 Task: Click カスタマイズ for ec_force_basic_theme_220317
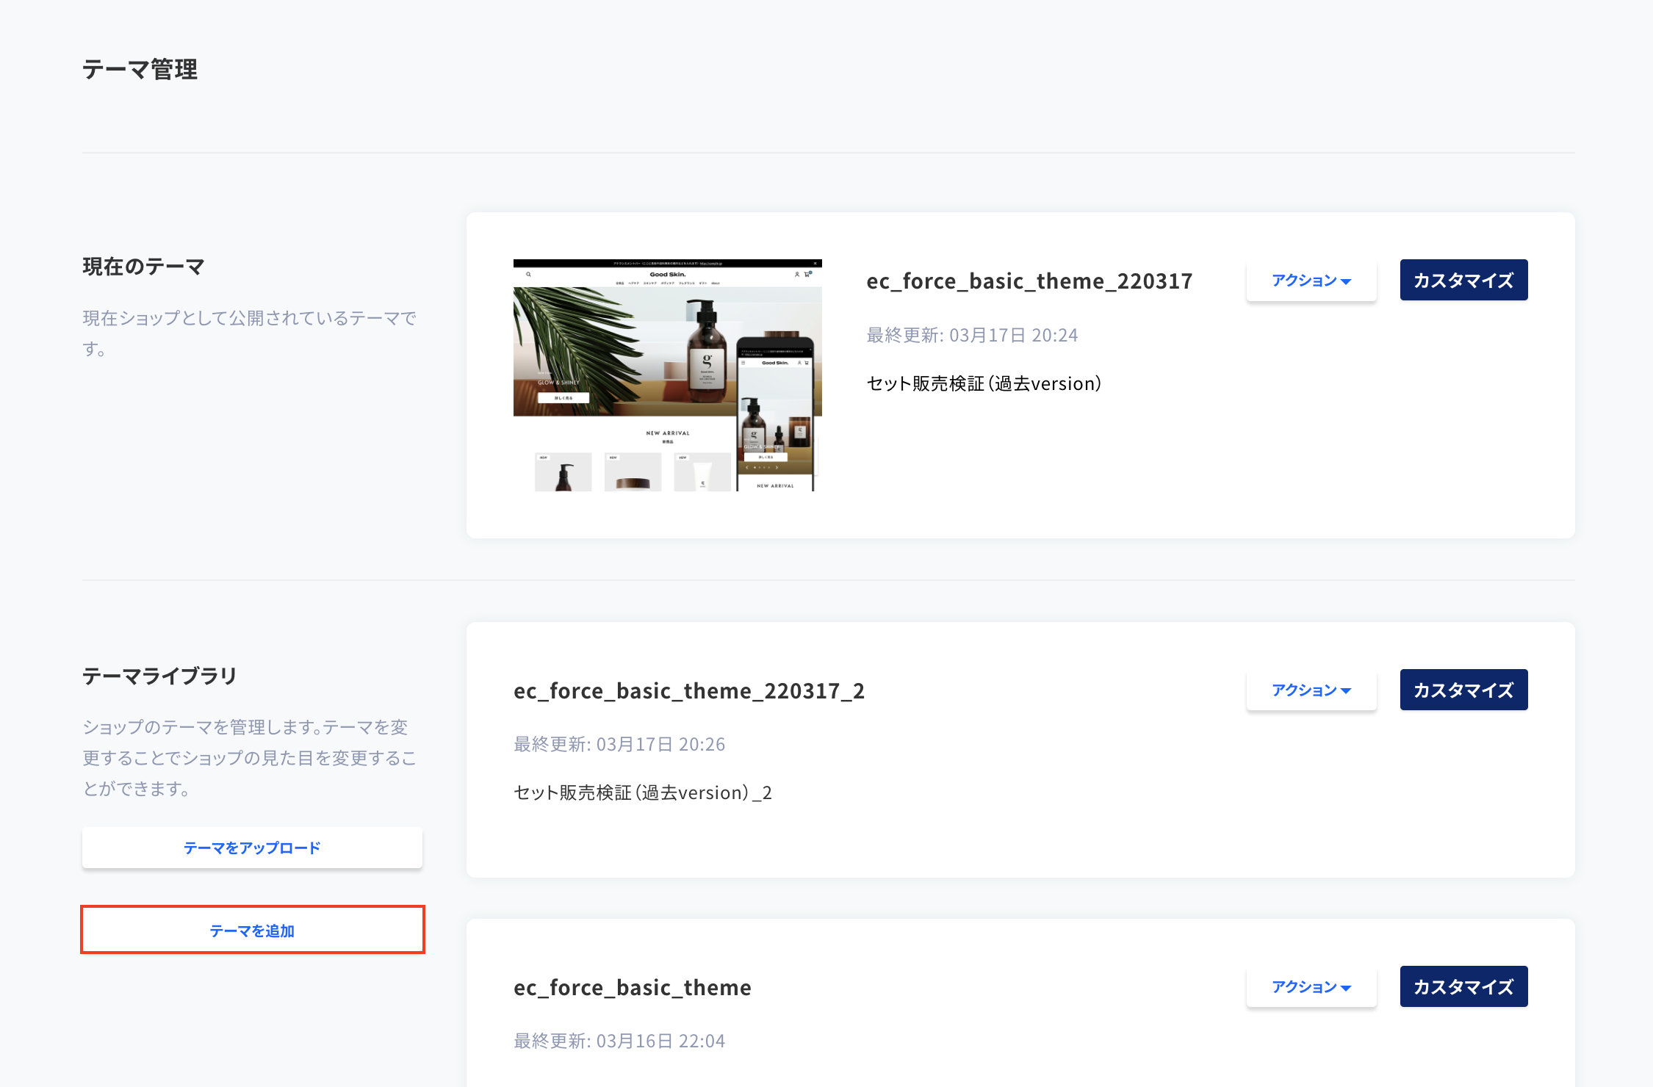(1463, 280)
